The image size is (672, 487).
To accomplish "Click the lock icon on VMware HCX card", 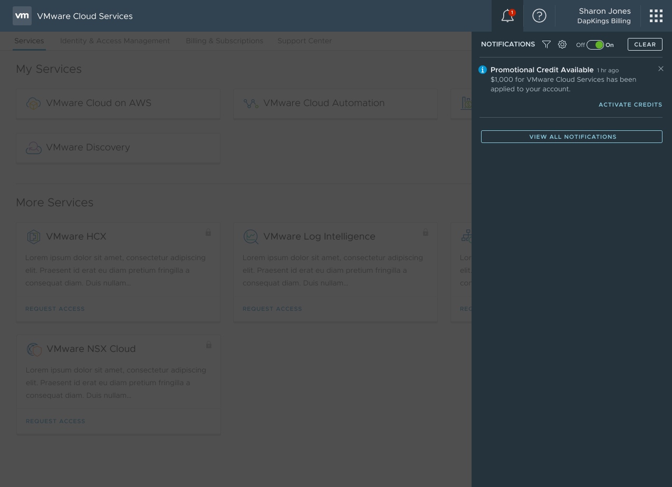I will click(208, 232).
